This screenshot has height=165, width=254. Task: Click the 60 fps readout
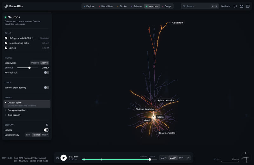click(217, 159)
